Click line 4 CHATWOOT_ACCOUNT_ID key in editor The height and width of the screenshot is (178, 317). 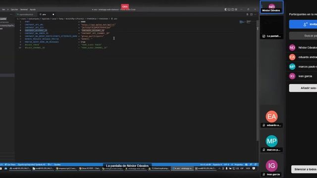pos(36,31)
